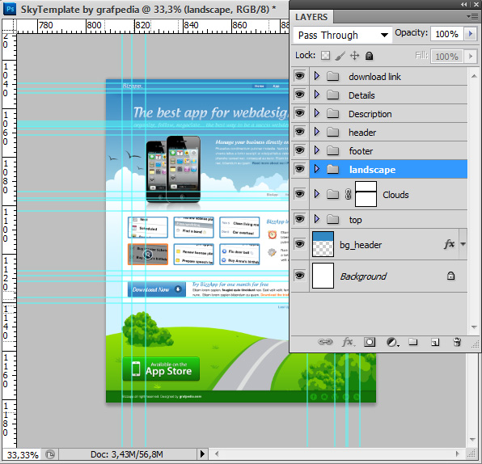This screenshot has height=464, width=482.
Task: Open the Opacity slider arrow
Action: (471, 34)
